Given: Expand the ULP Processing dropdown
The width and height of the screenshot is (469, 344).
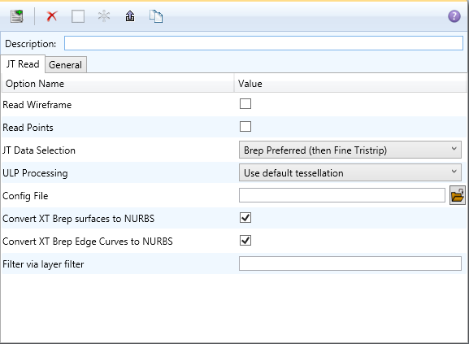Looking at the screenshot, I should (350, 172).
